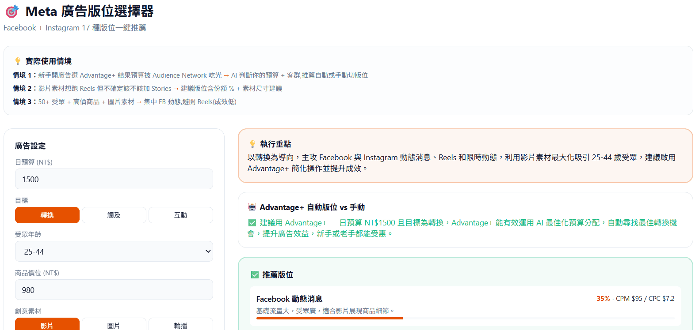This screenshot has height=330, width=699.
Task: Focus the 日預算 field containing 1500
Action: [x=114, y=179]
